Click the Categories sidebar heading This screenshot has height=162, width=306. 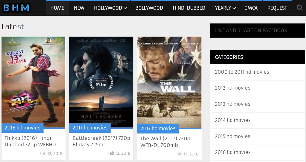pyautogui.click(x=258, y=57)
